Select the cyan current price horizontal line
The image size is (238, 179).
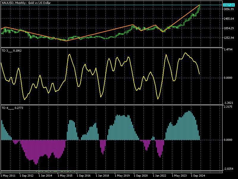[x=112, y=5]
